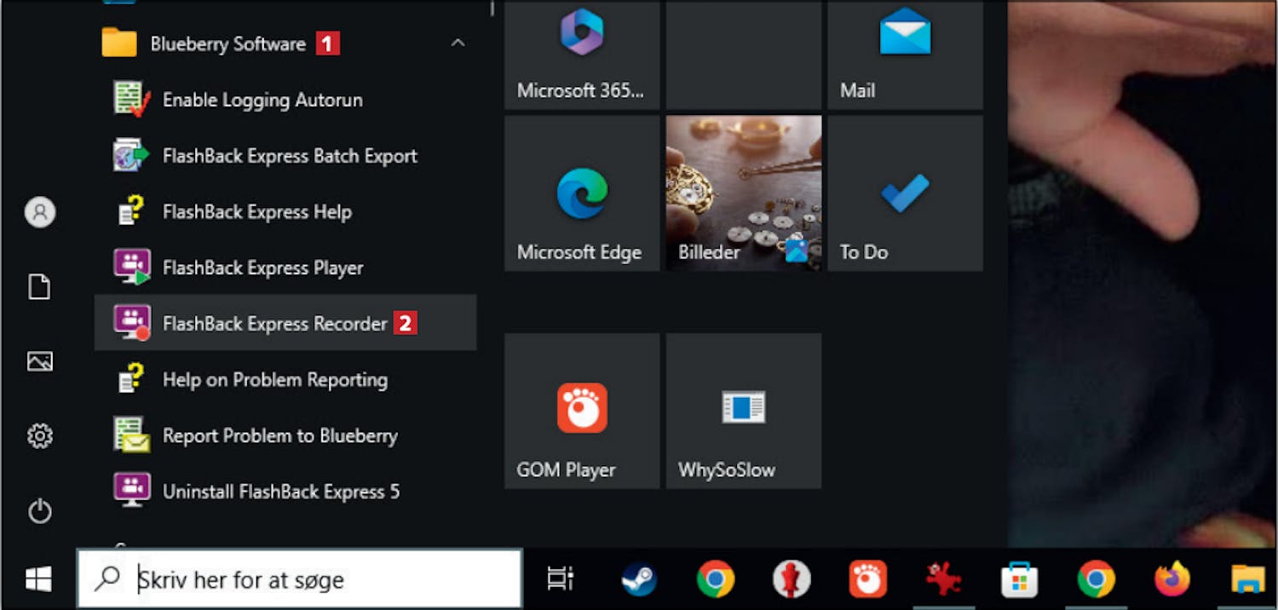Open Report Problem to Blueberry
1278x610 pixels.
[x=279, y=436]
